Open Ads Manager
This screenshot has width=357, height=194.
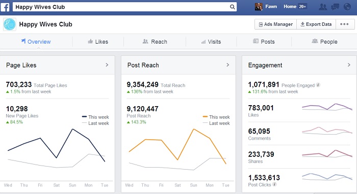point(276,24)
